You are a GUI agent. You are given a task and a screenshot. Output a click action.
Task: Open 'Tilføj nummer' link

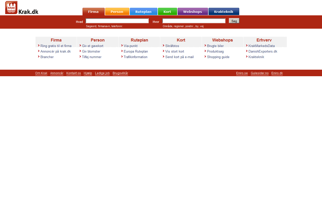tap(92, 57)
